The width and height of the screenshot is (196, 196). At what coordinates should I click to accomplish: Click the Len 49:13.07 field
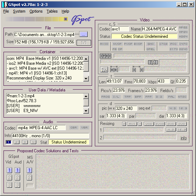114,81
